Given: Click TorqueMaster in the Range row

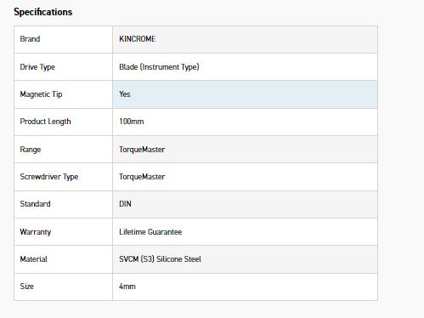Looking at the screenshot, I should (142, 150).
